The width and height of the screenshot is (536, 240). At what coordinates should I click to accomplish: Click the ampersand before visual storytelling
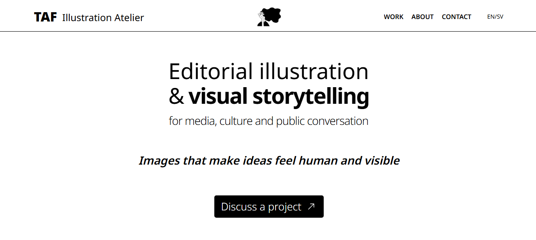click(x=177, y=96)
